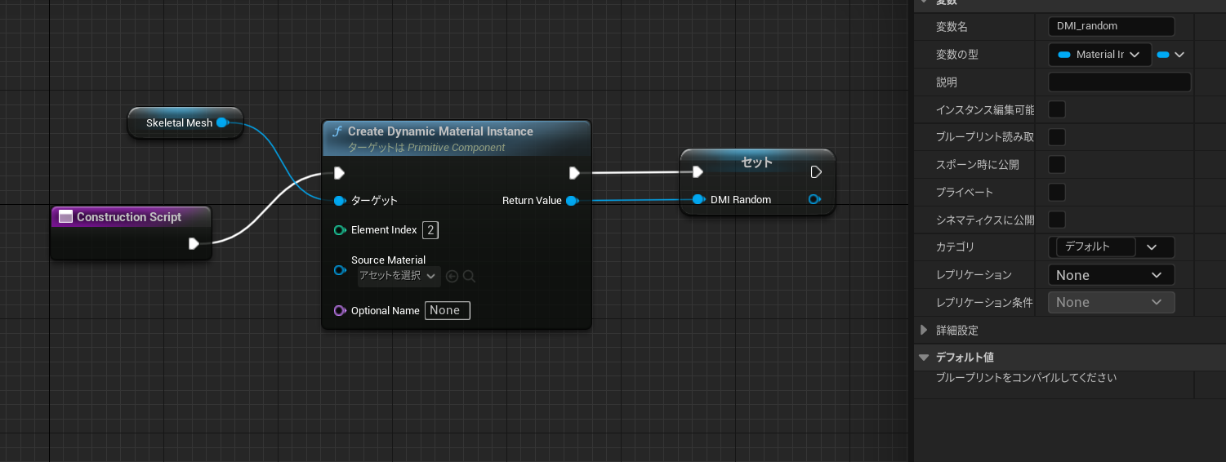Click the Element Index value field
The image size is (1226, 462).
[x=430, y=230]
